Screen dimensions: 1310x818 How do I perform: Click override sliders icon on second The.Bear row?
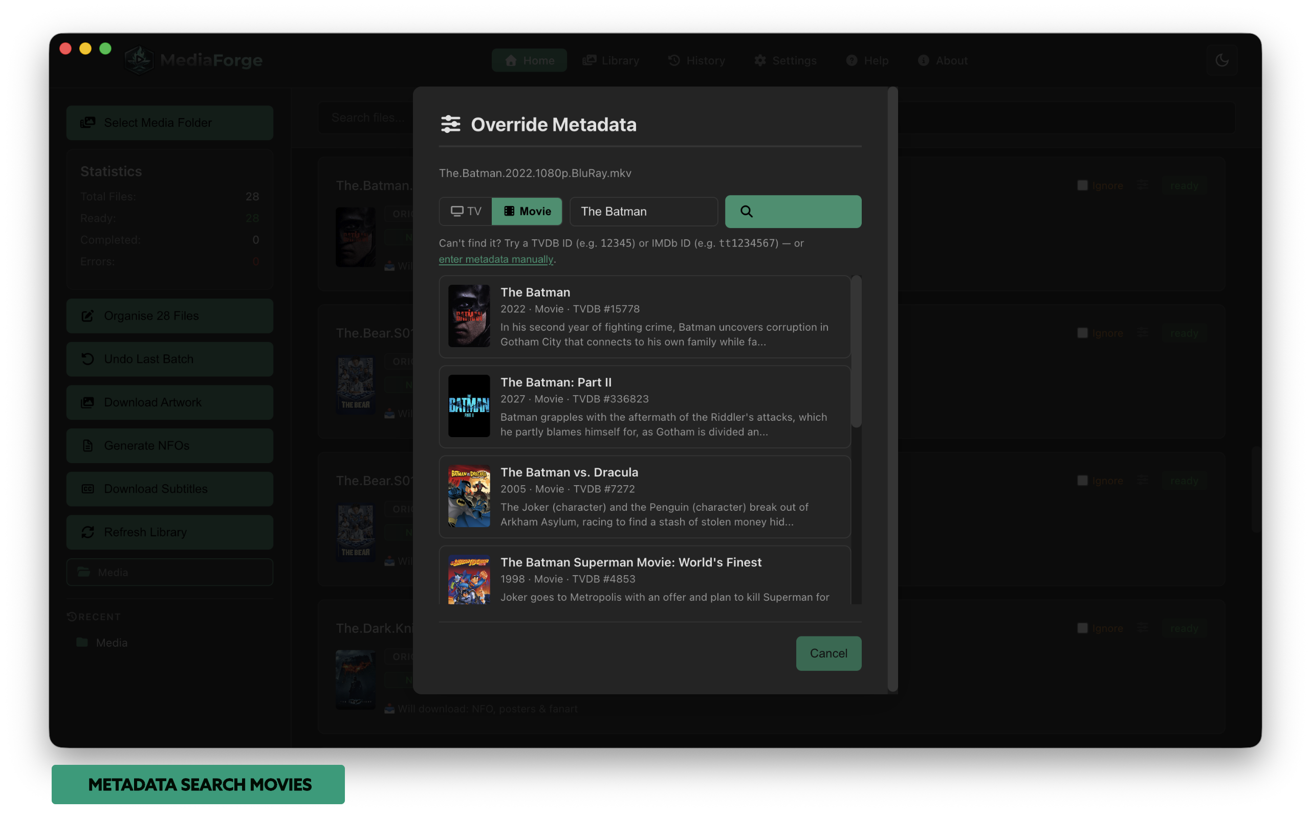(x=1142, y=481)
